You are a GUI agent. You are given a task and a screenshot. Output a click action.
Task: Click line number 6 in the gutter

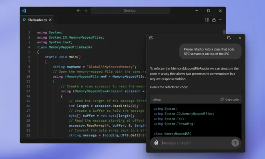pos(29,56)
